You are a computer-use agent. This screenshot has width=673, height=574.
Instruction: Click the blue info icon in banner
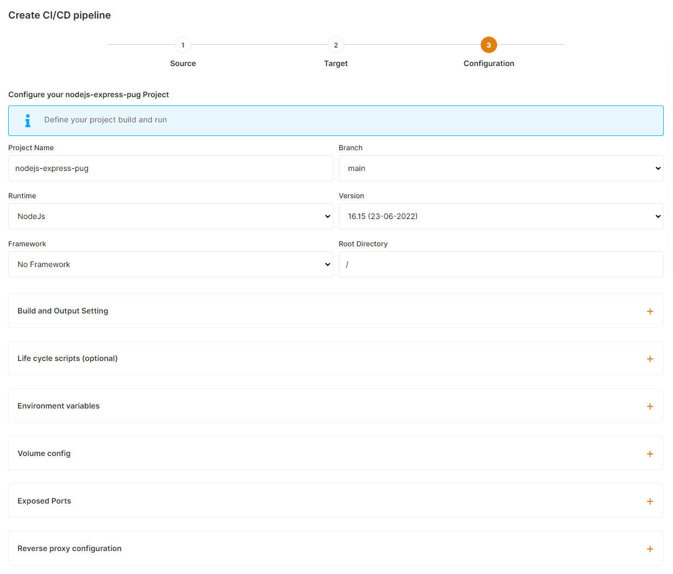(x=28, y=121)
